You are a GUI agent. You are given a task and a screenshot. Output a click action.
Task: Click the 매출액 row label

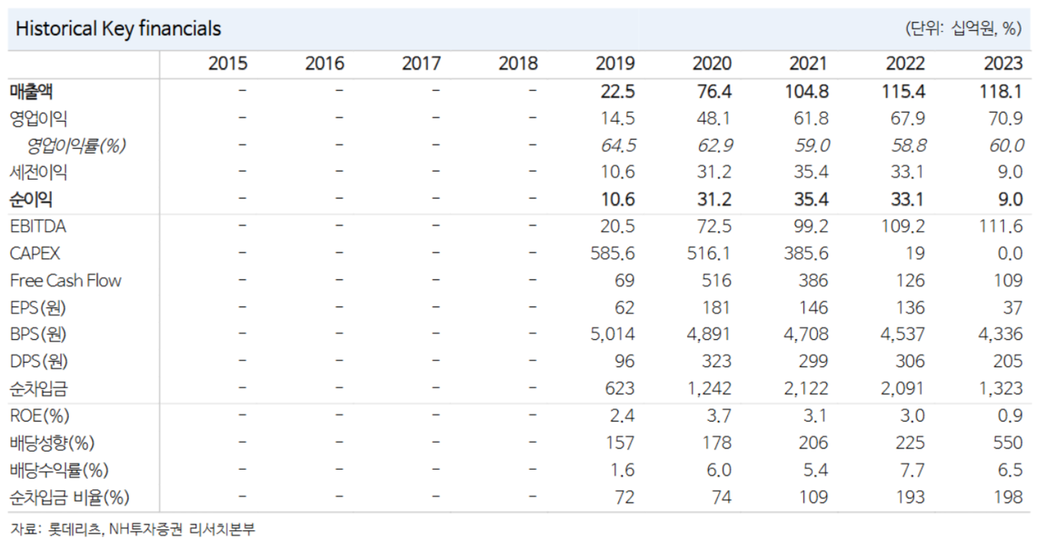(32, 91)
